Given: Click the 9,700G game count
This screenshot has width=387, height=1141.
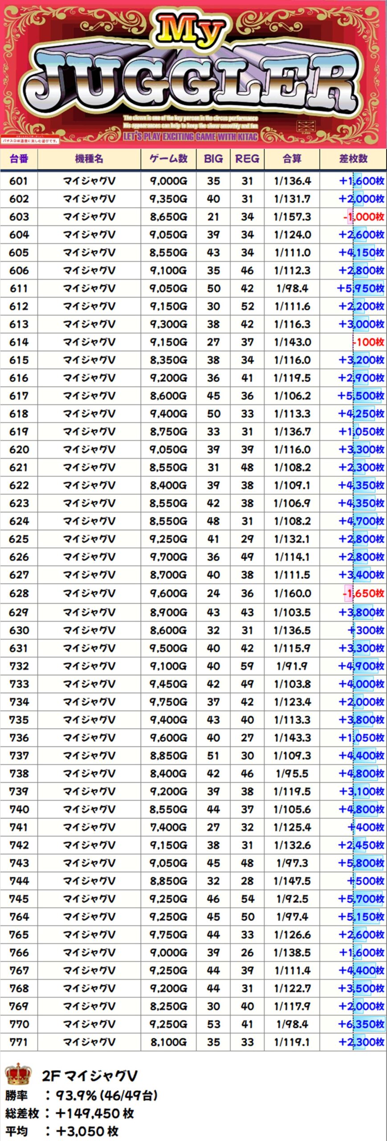Looking at the screenshot, I should click(x=168, y=557).
